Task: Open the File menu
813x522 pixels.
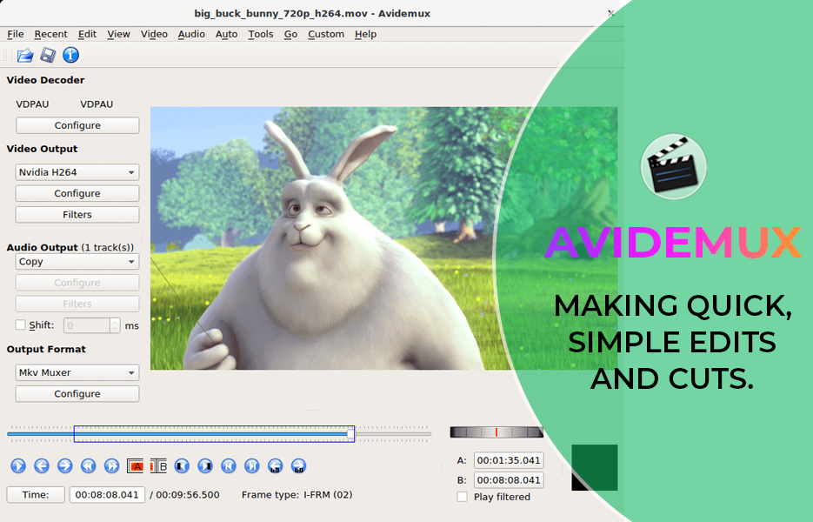Action: tap(16, 34)
